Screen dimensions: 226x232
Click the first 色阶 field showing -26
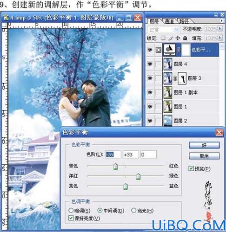pos(113,155)
